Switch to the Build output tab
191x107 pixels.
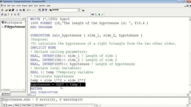[10, 105]
